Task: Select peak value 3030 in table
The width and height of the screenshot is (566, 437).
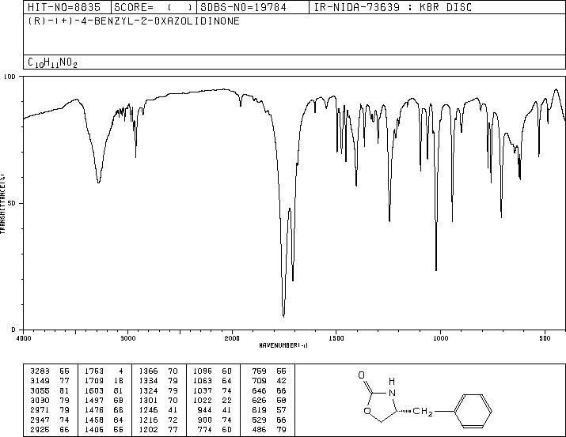Action: (40, 400)
